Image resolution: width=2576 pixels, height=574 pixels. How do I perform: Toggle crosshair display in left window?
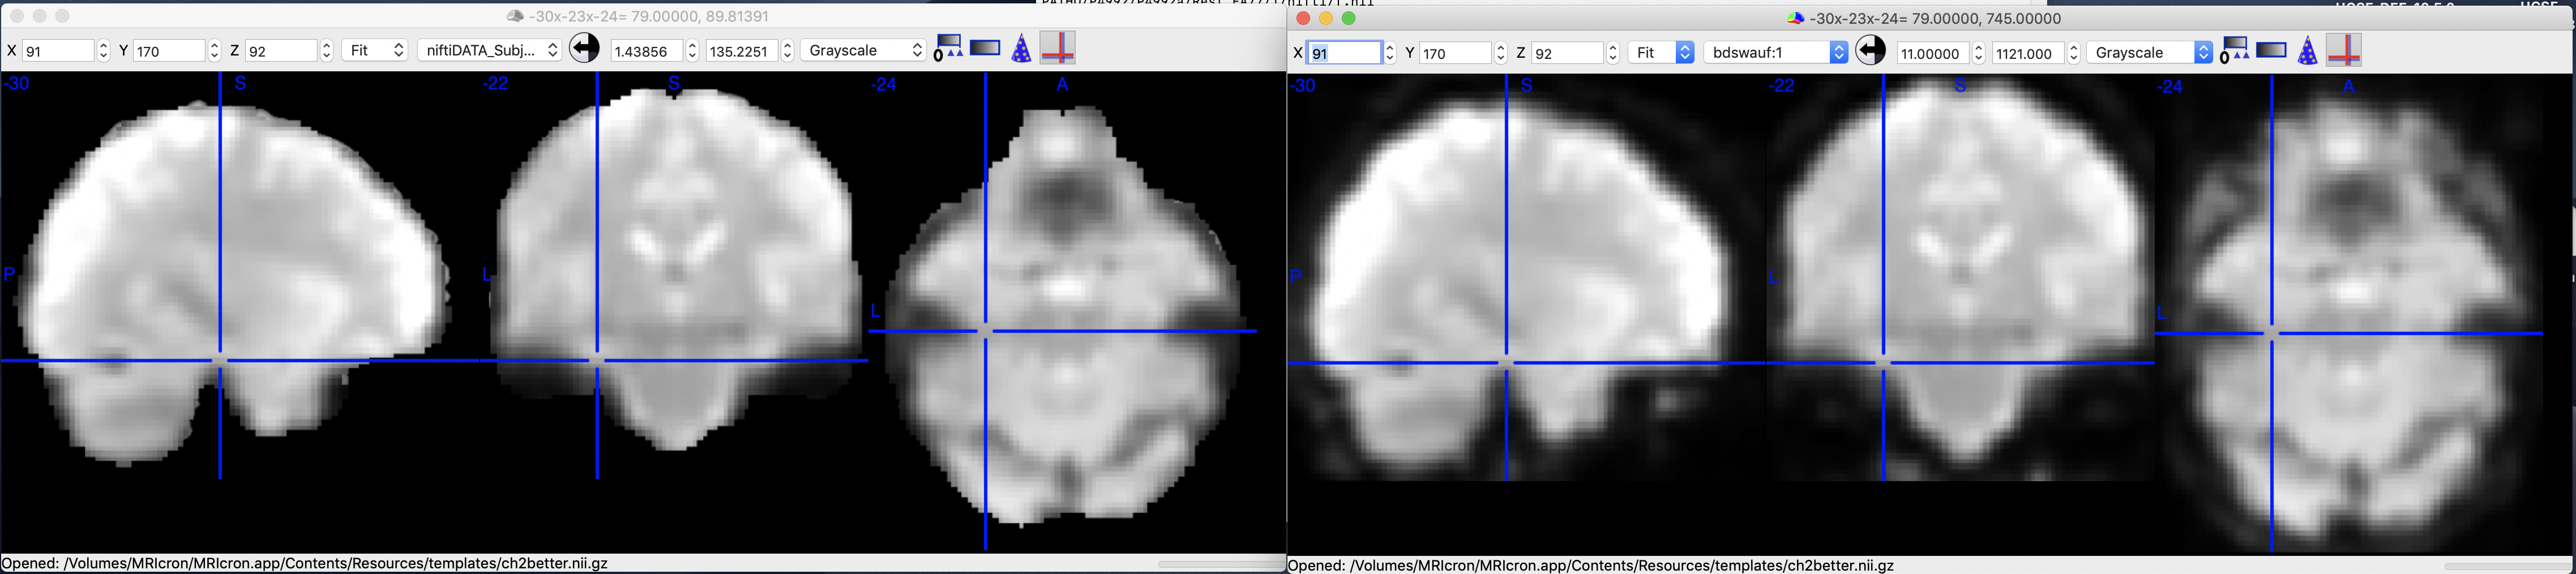coord(1057,48)
